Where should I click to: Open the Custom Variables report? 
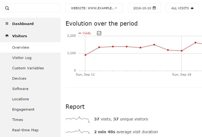28,68
